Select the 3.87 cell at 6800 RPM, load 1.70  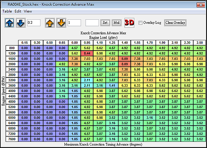tap(150, 128)
